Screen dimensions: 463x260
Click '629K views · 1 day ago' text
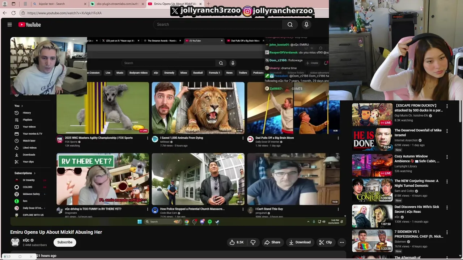click(x=409, y=145)
